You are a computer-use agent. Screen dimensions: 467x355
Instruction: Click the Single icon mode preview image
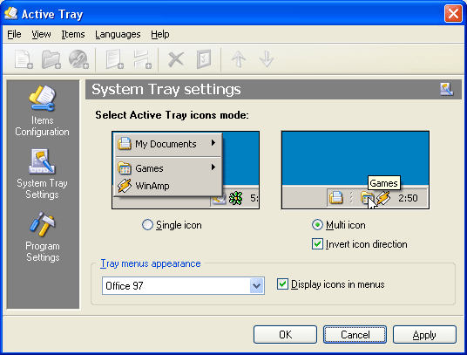pos(186,170)
